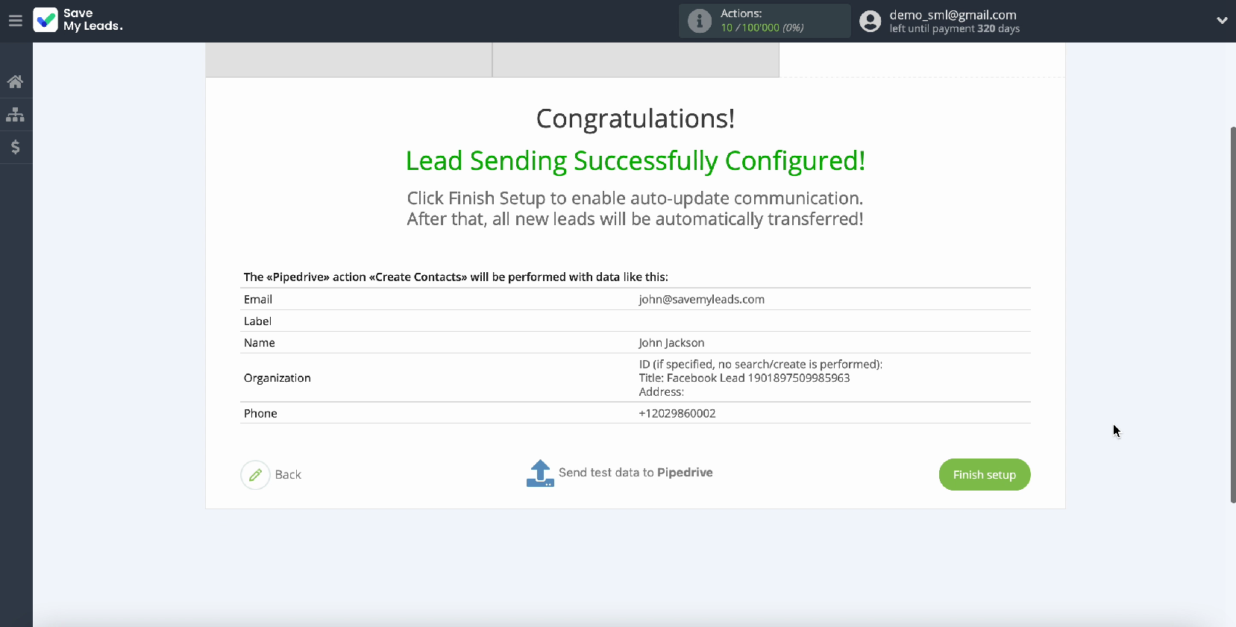Open the hamburger navigation menu

coord(15,21)
